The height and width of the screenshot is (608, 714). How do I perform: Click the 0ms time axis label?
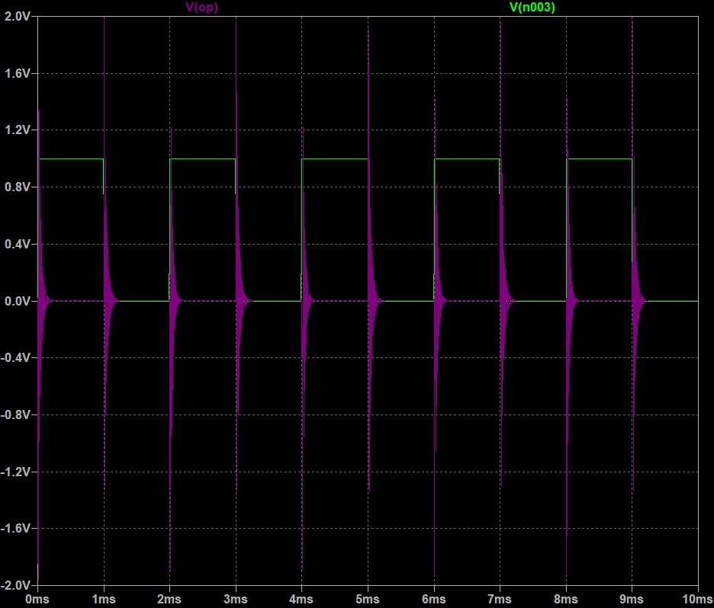[x=37, y=599]
